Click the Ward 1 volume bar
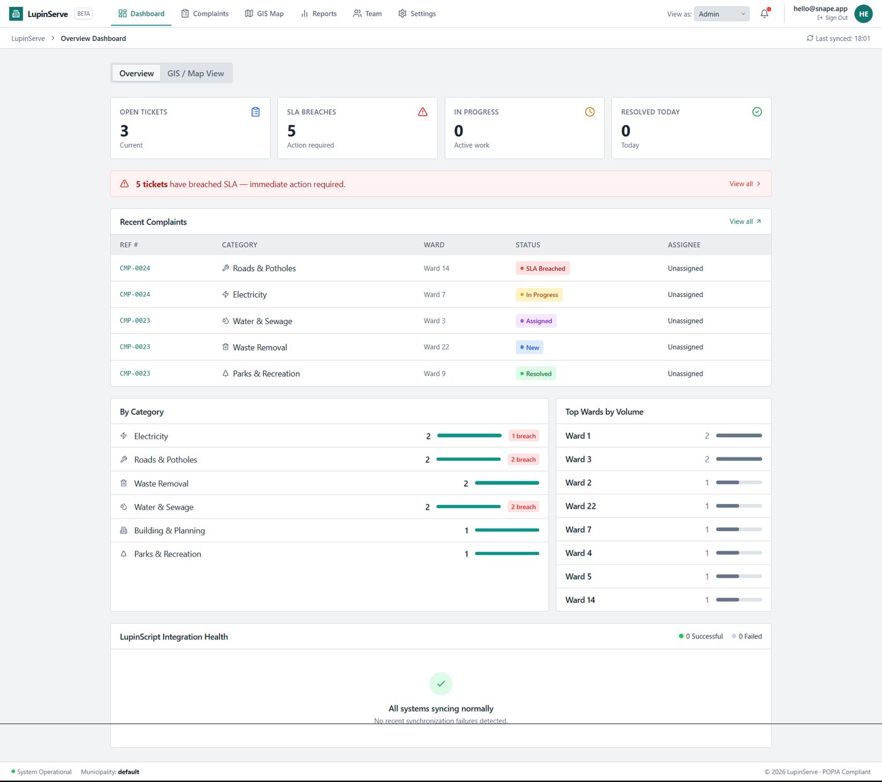The width and height of the screenshot is (882, 782). click(x=739, y=436)
